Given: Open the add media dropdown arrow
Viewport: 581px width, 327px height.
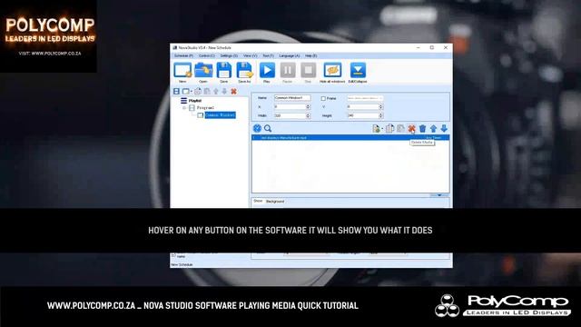Looking at the screenshot, I should pos(382,129).
